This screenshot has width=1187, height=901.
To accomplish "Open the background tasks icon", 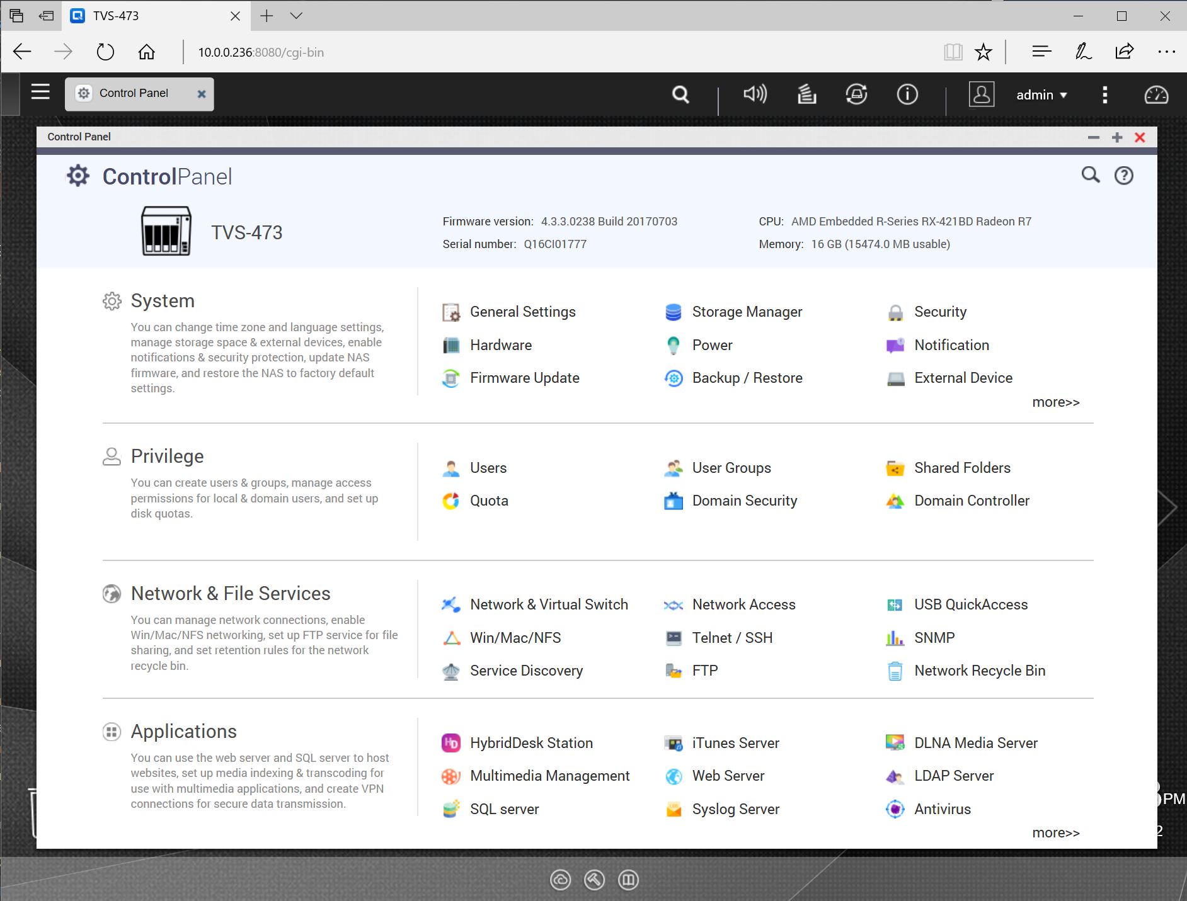I will [x=806, y=94].
